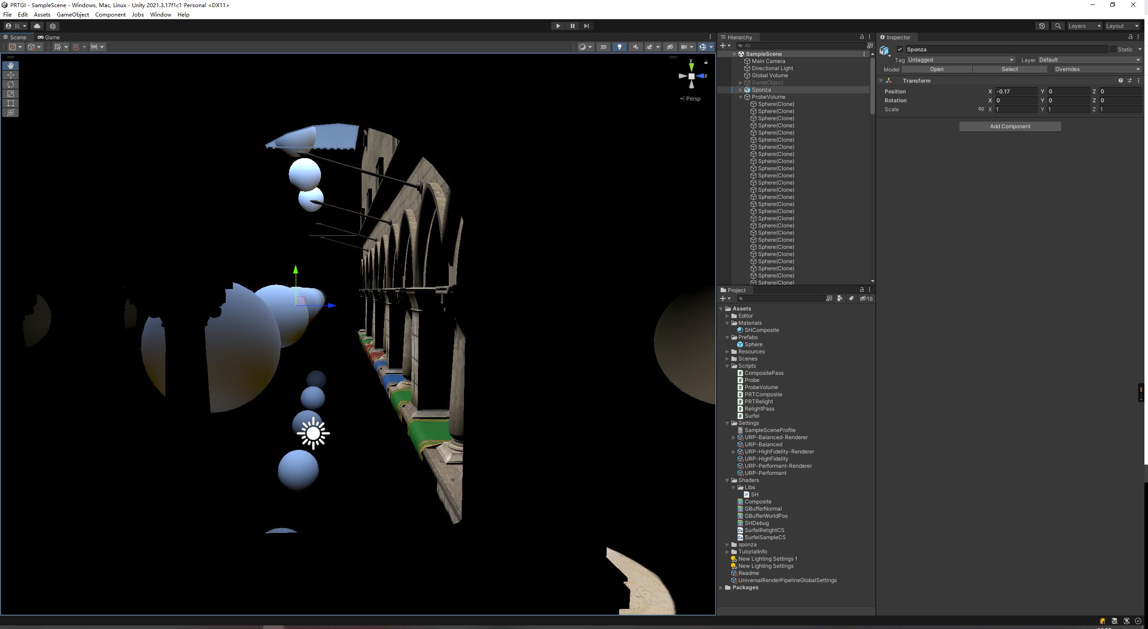Viewport: 1148px width, 629px height.
Task: Open Transform component preset selector
Action: click(1129, 80)
